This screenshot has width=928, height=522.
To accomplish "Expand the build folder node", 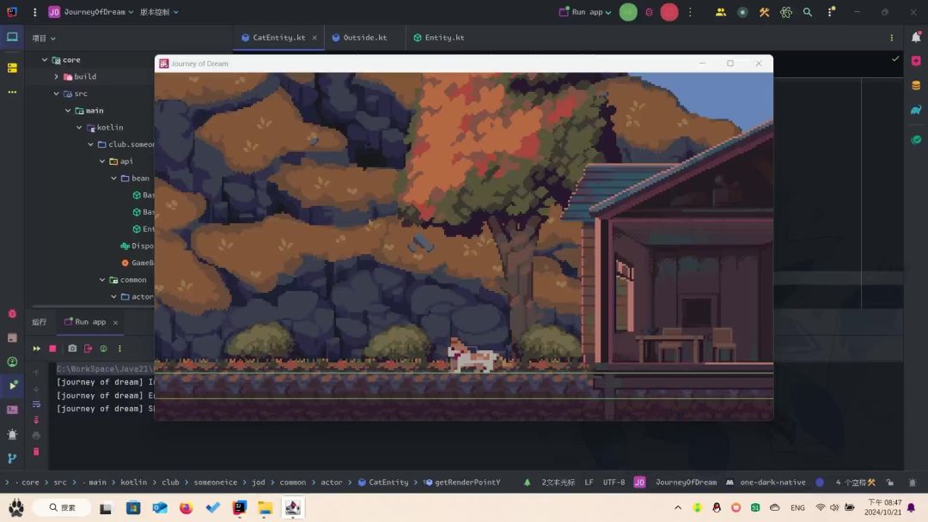I will coord(57,76).
